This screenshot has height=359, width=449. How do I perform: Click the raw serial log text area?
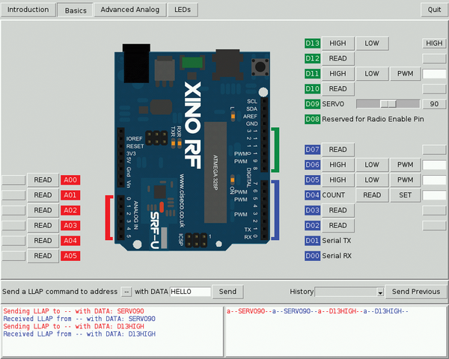click(x=336, y=331)
